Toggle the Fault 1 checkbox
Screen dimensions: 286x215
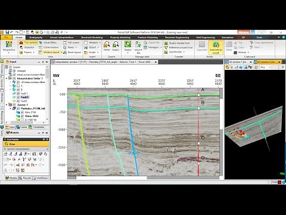pos(18,93)
